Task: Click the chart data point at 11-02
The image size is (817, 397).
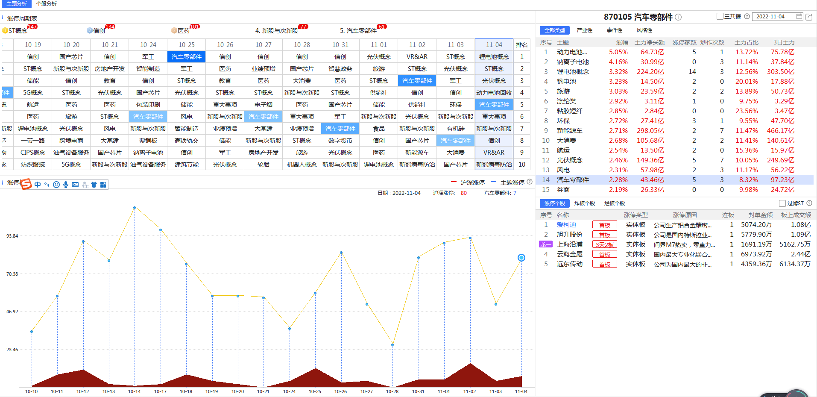Action: coord(470,238)
